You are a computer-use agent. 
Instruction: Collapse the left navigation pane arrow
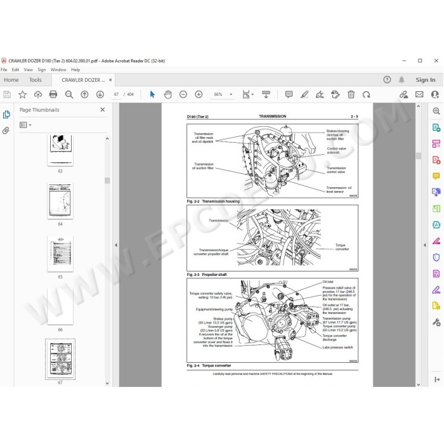[116, 245]
